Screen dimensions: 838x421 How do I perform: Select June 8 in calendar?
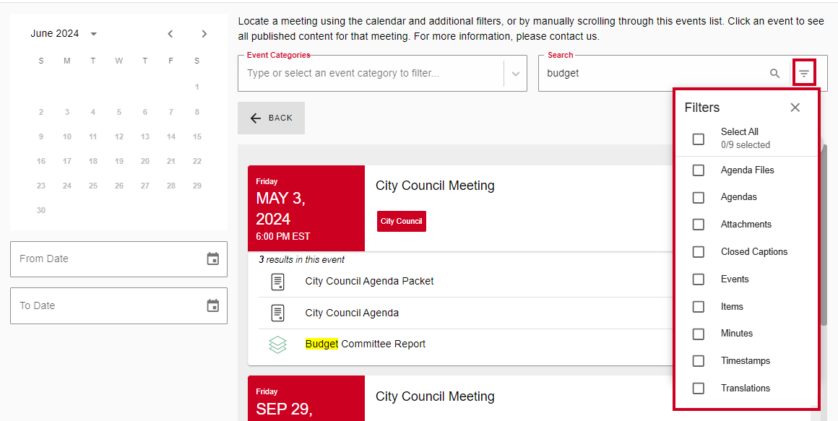196,112
